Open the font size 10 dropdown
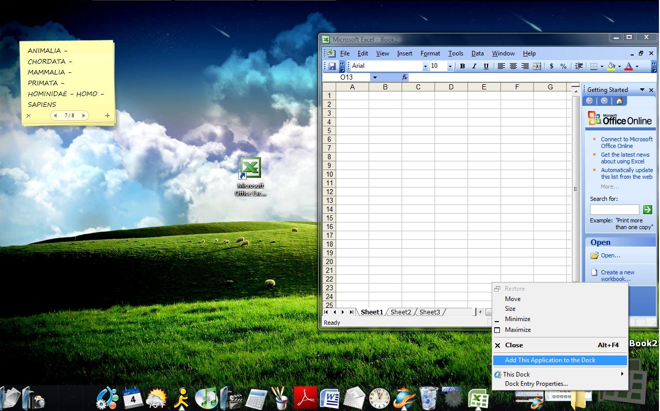The image size is (660, 411). [x=450, y=66]
